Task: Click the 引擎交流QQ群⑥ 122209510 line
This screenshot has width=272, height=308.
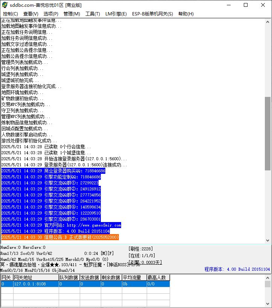Action: 51,213
